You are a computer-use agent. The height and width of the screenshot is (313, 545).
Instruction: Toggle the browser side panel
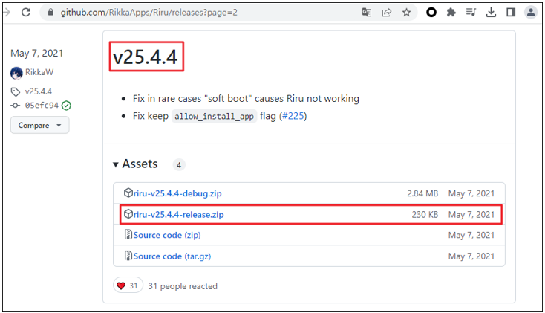(511, 13)
